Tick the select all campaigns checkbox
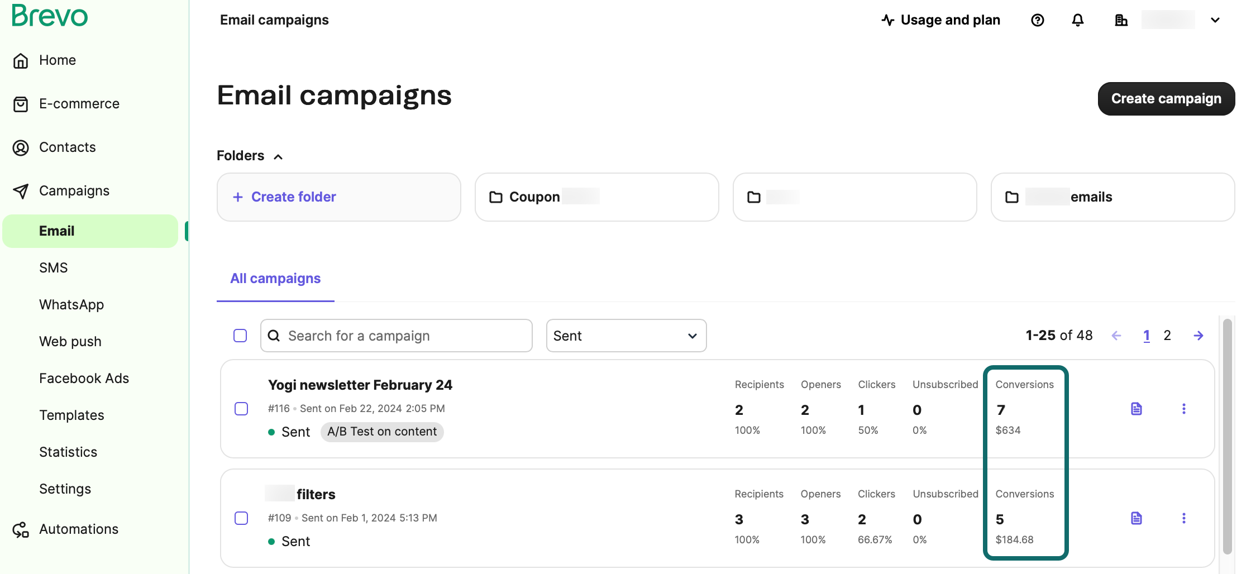The image size is (1251, 574). pyautogui.click(x=240, y=336)
